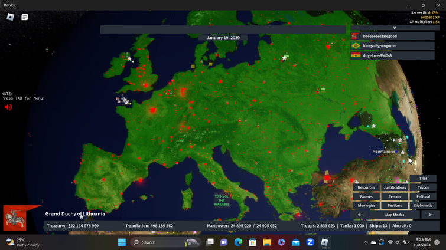The width and height of the screenshot is (446, 250).
Task: Collapse the player list with the V arrow
Action: point(394,28)
